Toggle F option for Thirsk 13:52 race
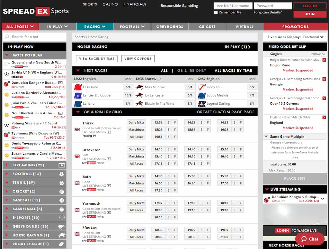 coord(175,122)
